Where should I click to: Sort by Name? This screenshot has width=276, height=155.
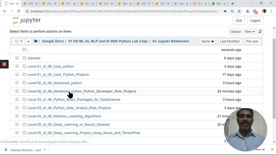tap(207, 41)
